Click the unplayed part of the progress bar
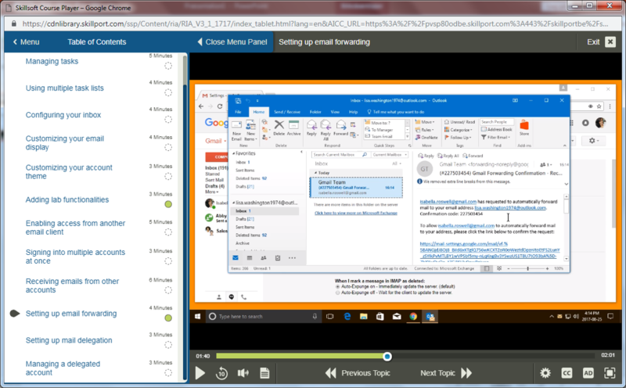The image size is (626, 388). 493,356
